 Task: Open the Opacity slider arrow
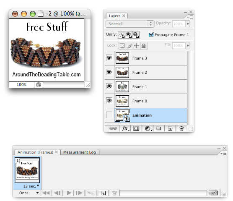point(188,24)
